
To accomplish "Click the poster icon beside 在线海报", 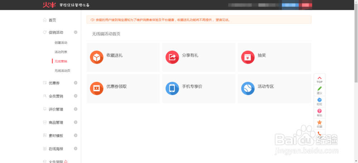I will 45,149.
